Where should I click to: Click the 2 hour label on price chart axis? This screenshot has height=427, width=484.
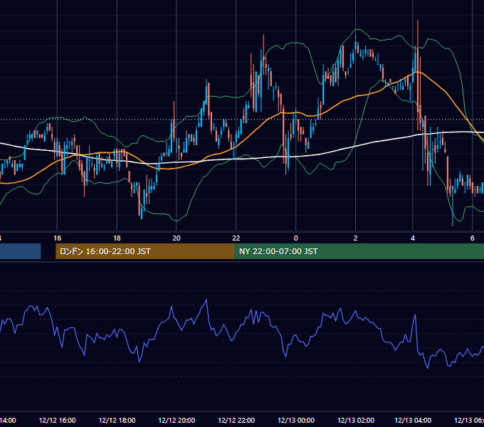[x=355, y=238]
